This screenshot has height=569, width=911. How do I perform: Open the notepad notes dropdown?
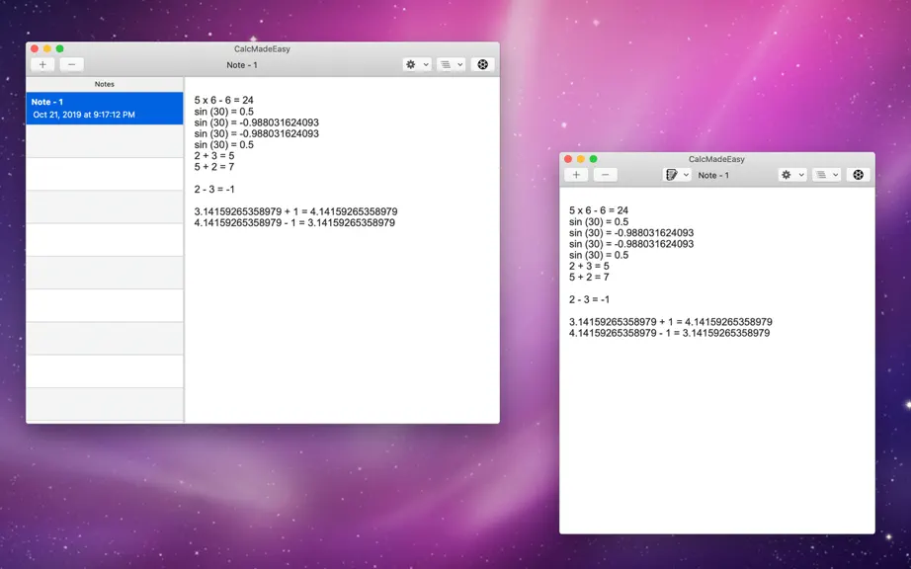(x=677, y=175)
